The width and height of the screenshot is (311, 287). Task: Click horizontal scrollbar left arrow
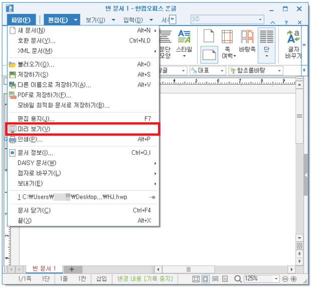coord(158,269)
